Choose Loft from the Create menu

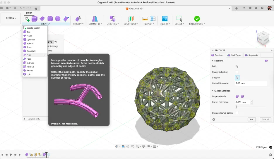35,74
